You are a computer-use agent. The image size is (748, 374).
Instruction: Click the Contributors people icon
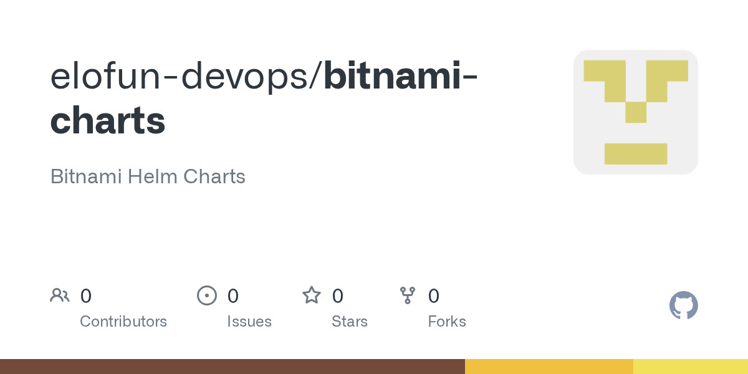pos(60,295)
